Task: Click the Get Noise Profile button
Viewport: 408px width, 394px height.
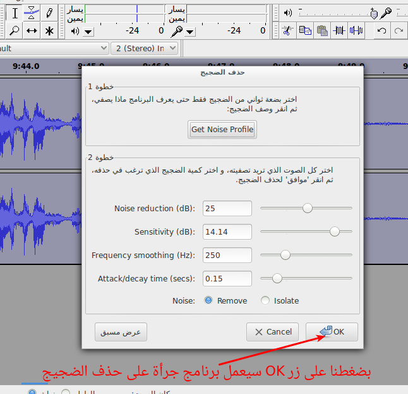Action: tap(222, 130)
